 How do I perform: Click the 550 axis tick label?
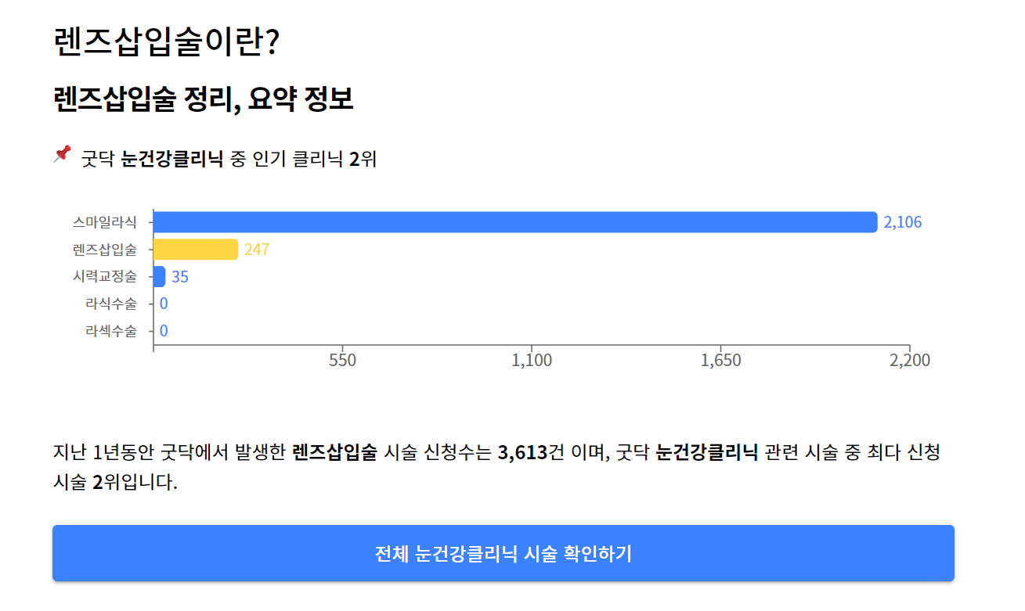pos(343,361)
